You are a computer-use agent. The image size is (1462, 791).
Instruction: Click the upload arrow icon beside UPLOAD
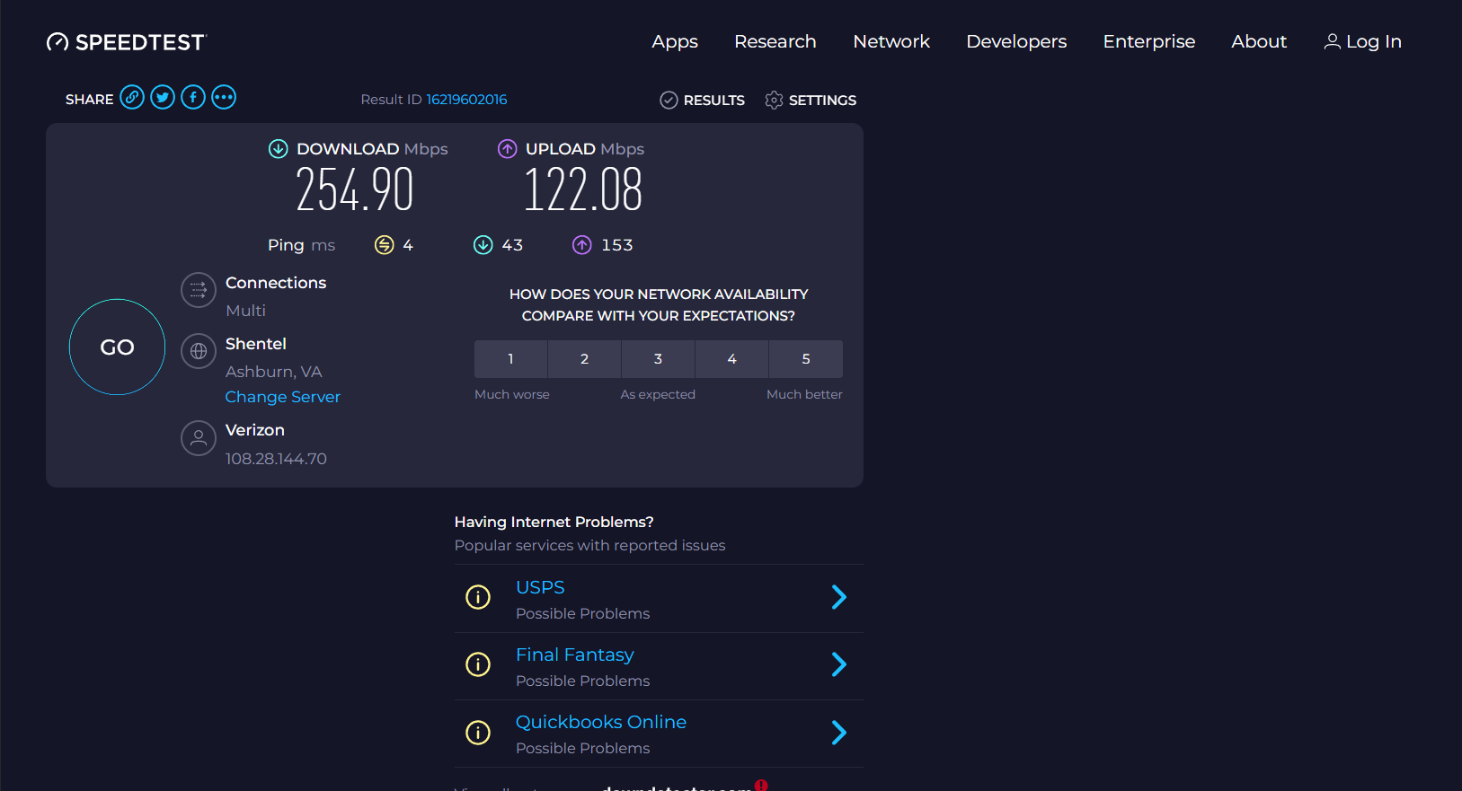click(x=508, y=149)
